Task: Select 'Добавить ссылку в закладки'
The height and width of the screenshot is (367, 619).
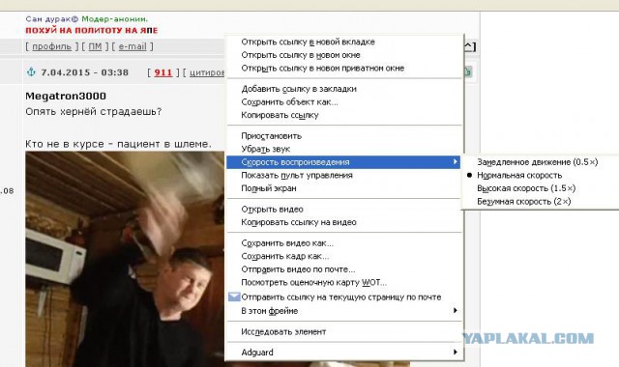Action: 343,89
